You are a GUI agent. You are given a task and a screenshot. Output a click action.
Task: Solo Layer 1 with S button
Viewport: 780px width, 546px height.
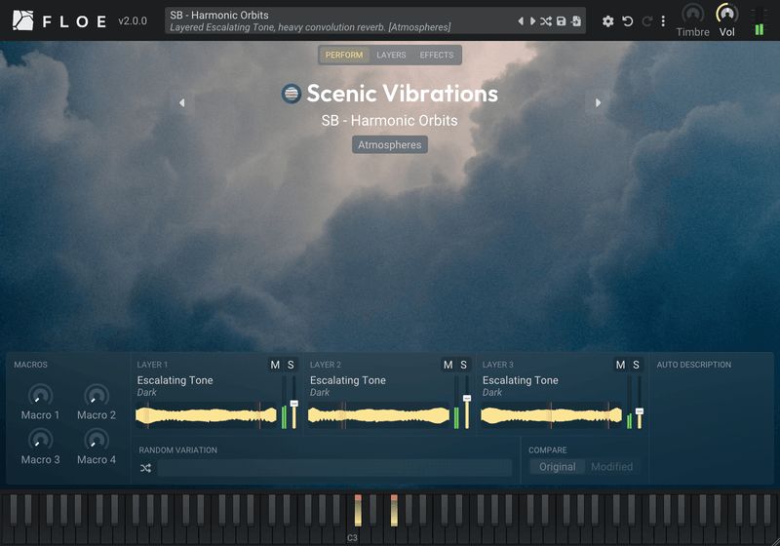[291, 365]
